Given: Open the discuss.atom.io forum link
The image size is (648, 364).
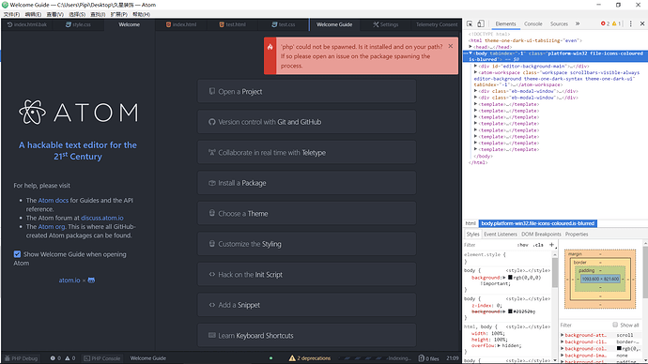Looking at the screenshot, I should (102, 218).
